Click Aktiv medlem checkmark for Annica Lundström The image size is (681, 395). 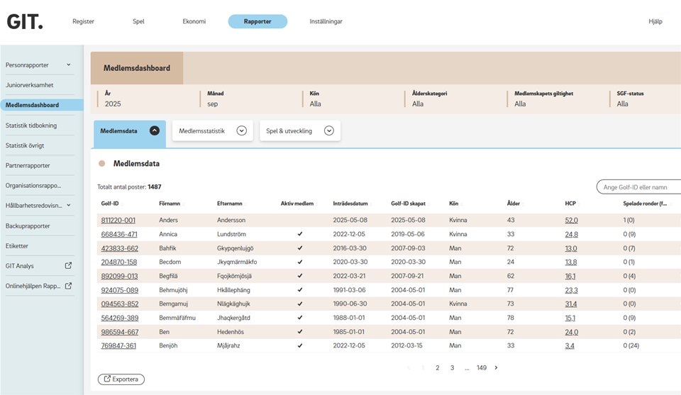(x=299, y=234)
